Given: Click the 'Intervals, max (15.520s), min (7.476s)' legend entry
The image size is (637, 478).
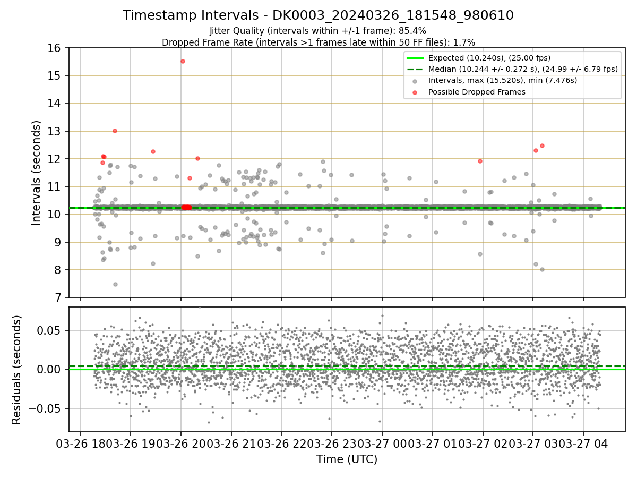Looking at the screenshot, I should click(503, 80).
